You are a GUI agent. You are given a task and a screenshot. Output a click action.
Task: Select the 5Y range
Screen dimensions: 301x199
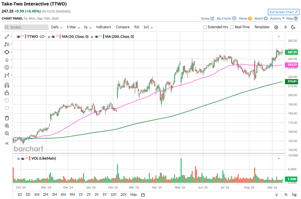(x=104, y=195)
